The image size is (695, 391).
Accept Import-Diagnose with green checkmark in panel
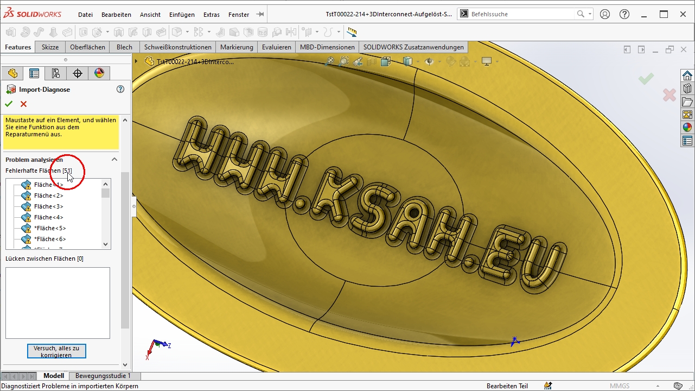8,104
